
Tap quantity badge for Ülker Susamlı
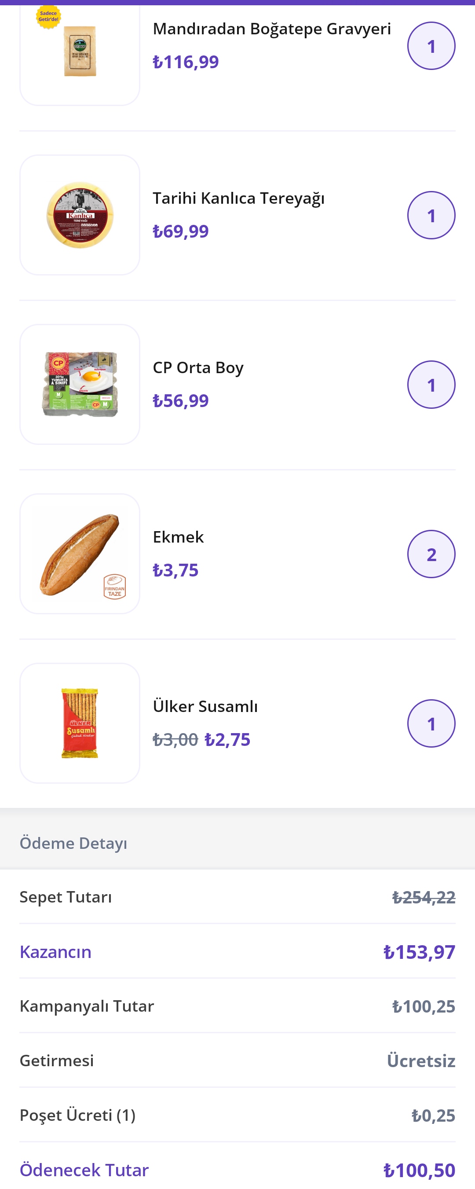[x=431, y=723]
